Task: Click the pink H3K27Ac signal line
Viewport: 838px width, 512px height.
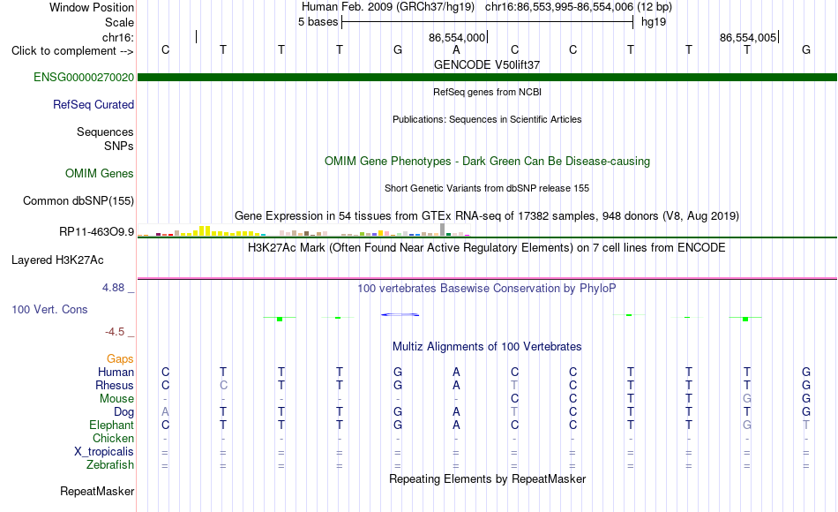Action: 487,278
